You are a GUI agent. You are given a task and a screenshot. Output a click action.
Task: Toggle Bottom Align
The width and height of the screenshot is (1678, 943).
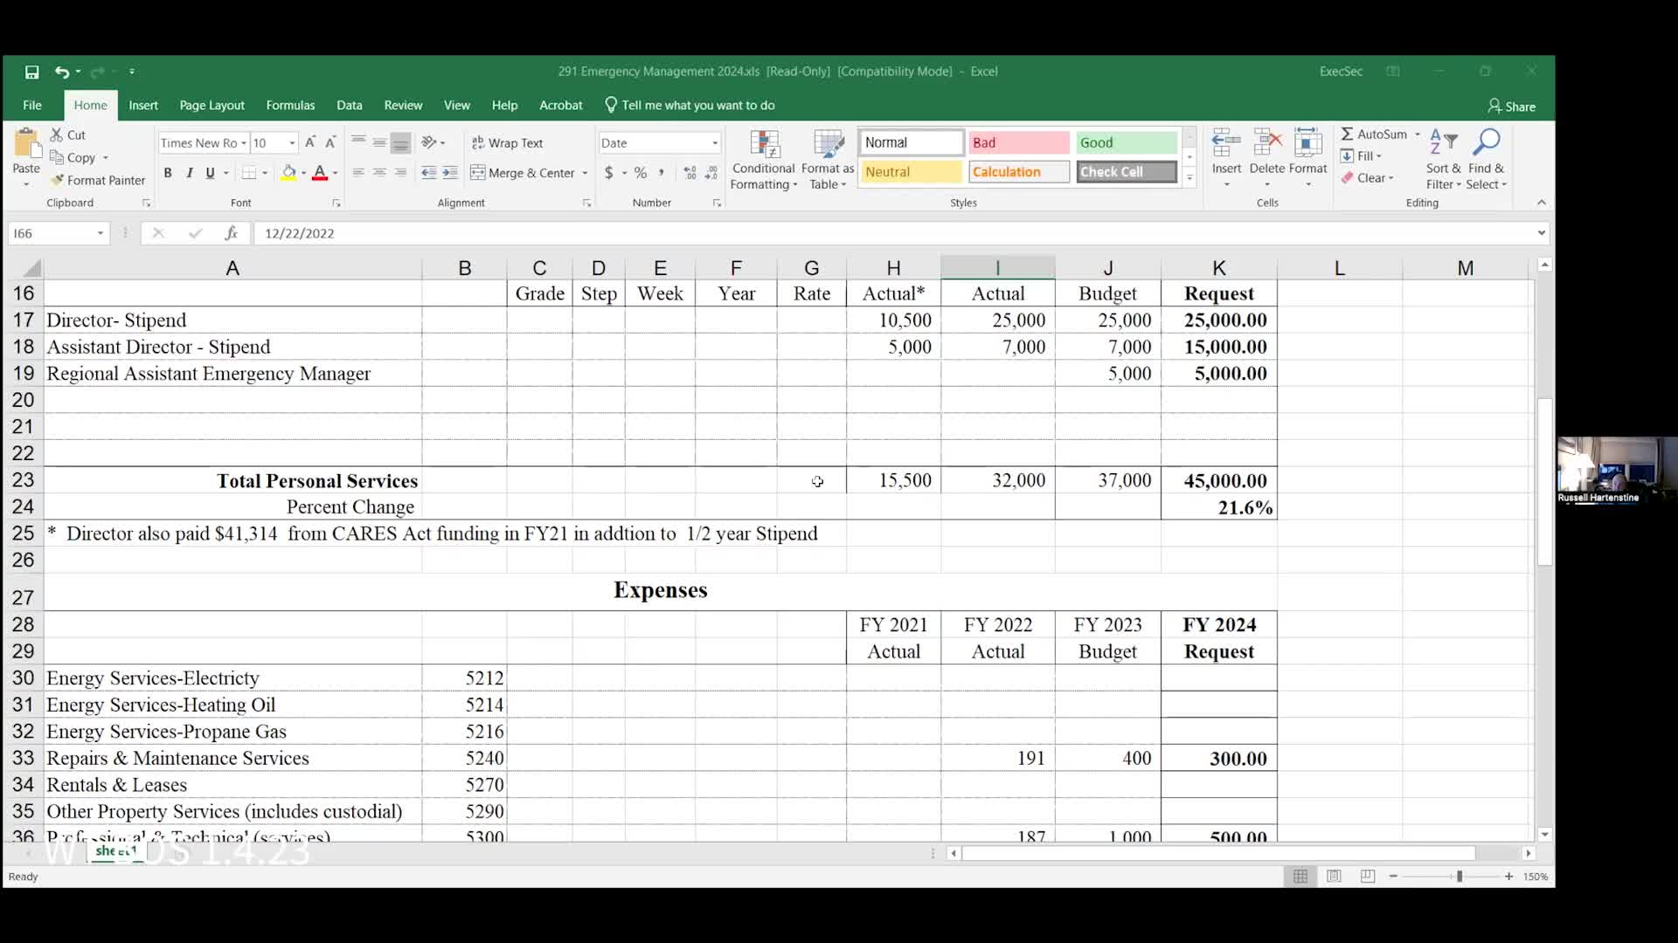point(400,142)
